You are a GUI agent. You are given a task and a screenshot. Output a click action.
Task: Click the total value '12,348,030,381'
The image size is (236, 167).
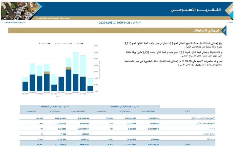(83, 145)
